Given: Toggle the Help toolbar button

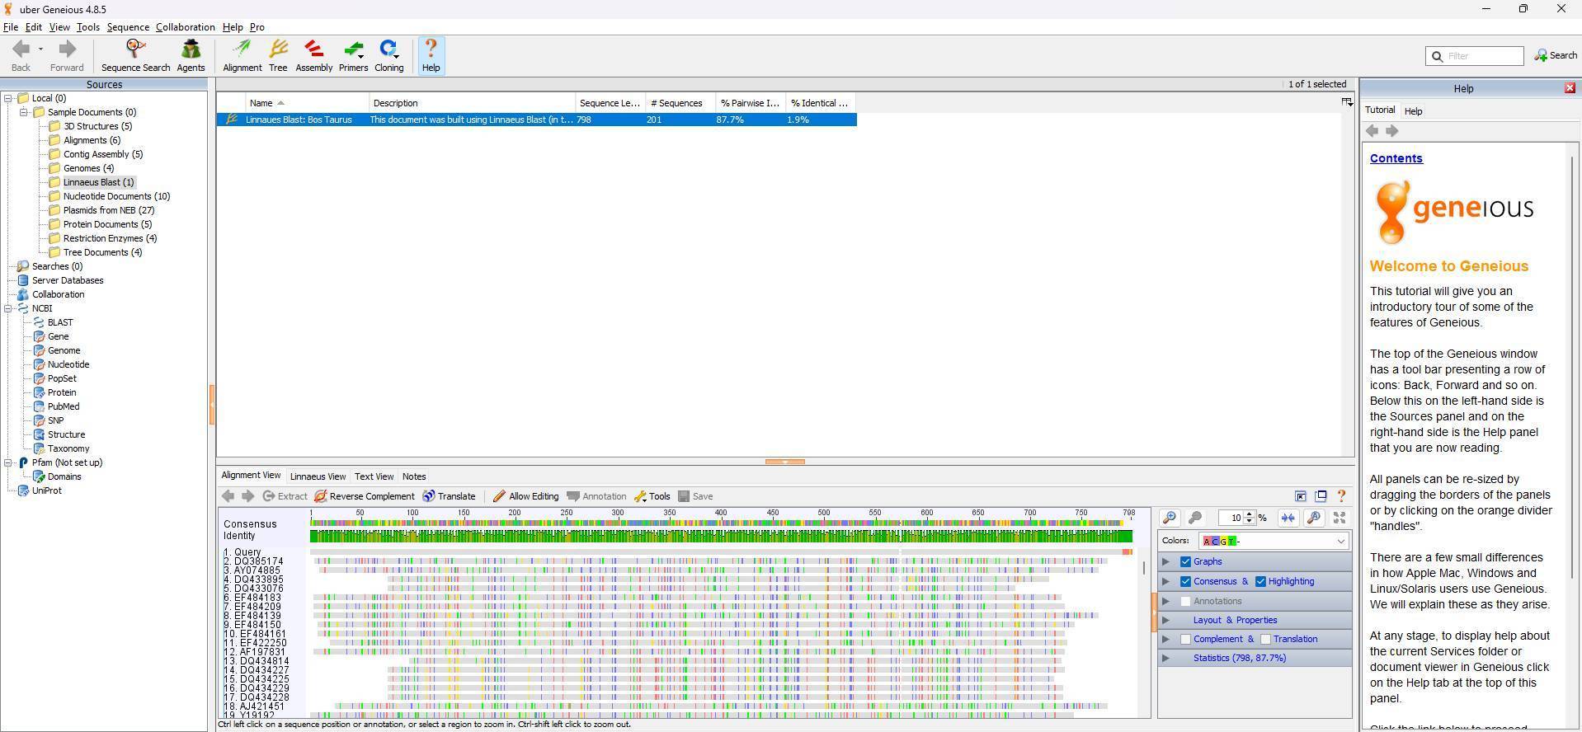Looking at the screenshot, I should click(x=431, y=56).
